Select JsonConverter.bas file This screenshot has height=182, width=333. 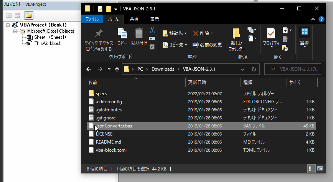(x=201, y=126)
